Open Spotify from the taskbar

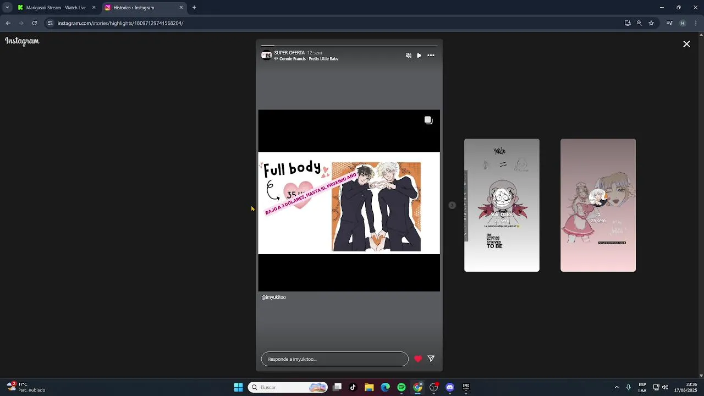point(402,387)
